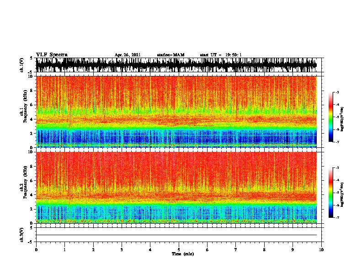Click the time axis tick label "8"
Image resolution: width=362 pixels, height=280 pixels.
click(x=264, y=250)
